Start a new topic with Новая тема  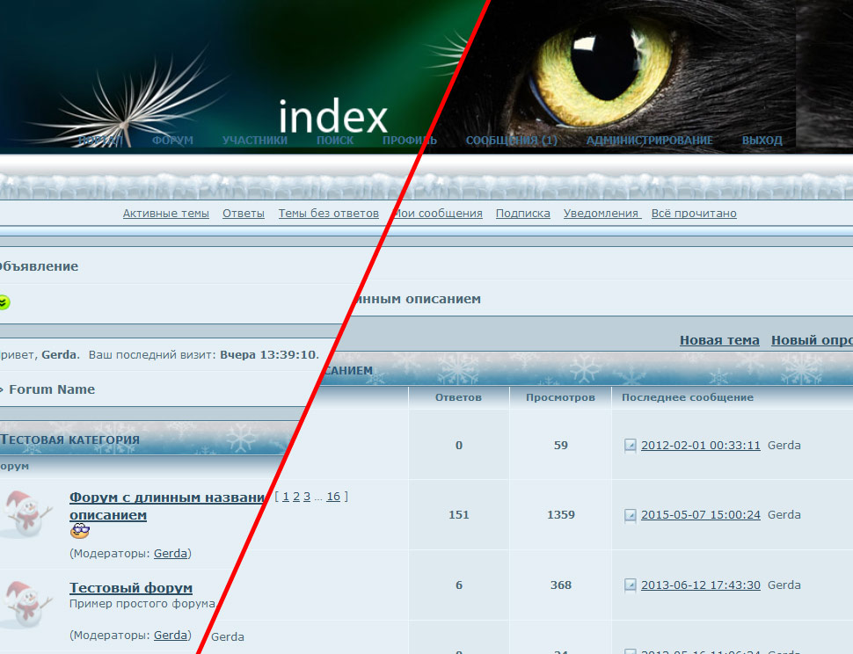tap(719, 340)
